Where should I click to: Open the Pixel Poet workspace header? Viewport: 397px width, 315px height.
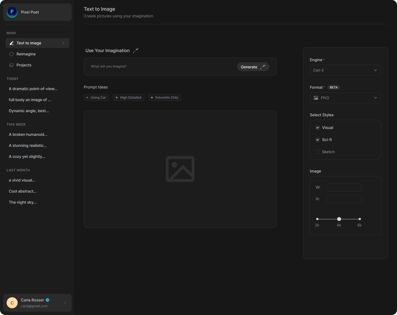[37, 12]
